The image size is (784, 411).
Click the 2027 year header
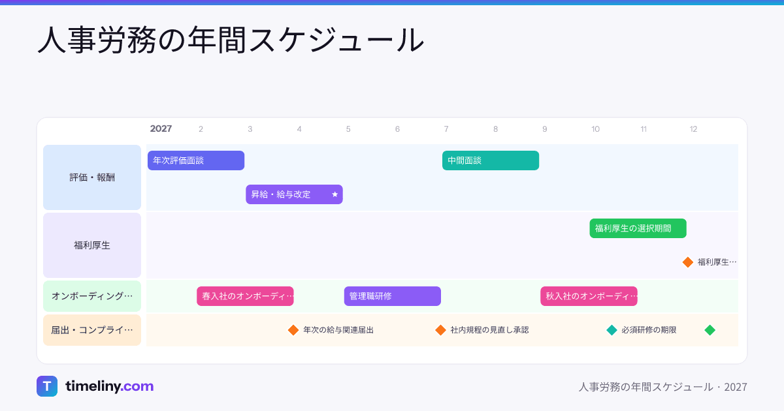(161, 129)
